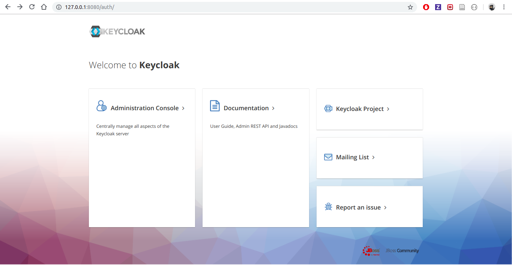Open the Administration Console link
This screenshot has width=512, height=265.
coord(145,108)
